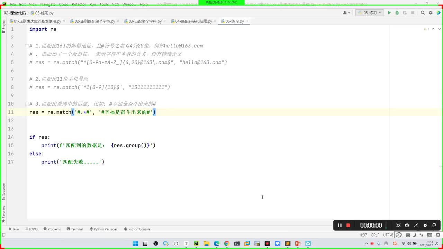The height and width of the screenshot is (249, 443).
Task: Click the Run with Coverage icon
Action: pyautogui.click(x=405, y=13)
